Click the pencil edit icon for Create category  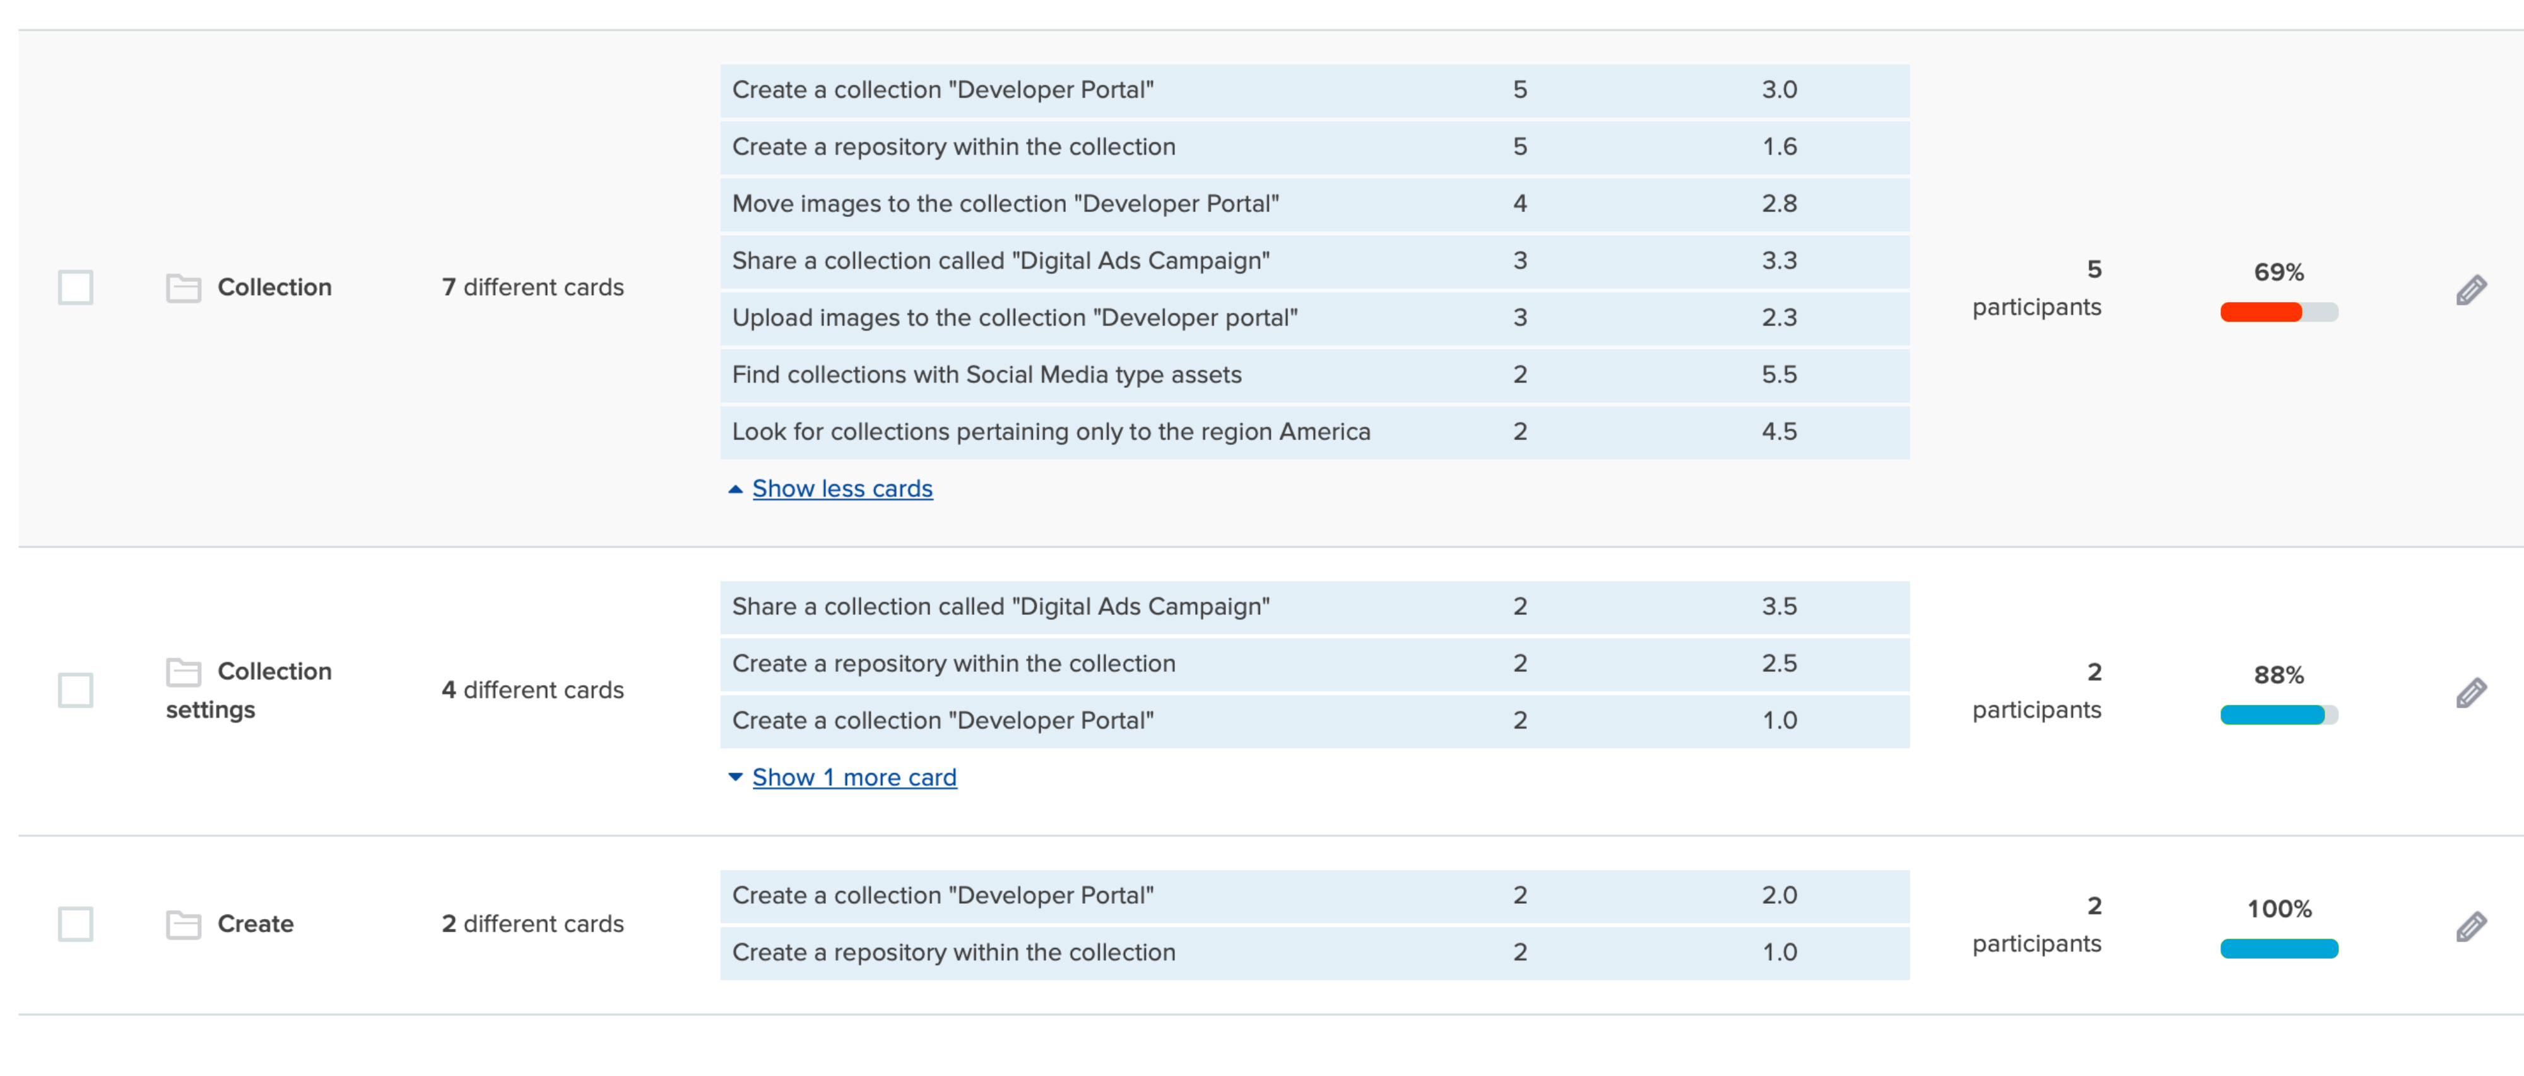coord(2470,925)
